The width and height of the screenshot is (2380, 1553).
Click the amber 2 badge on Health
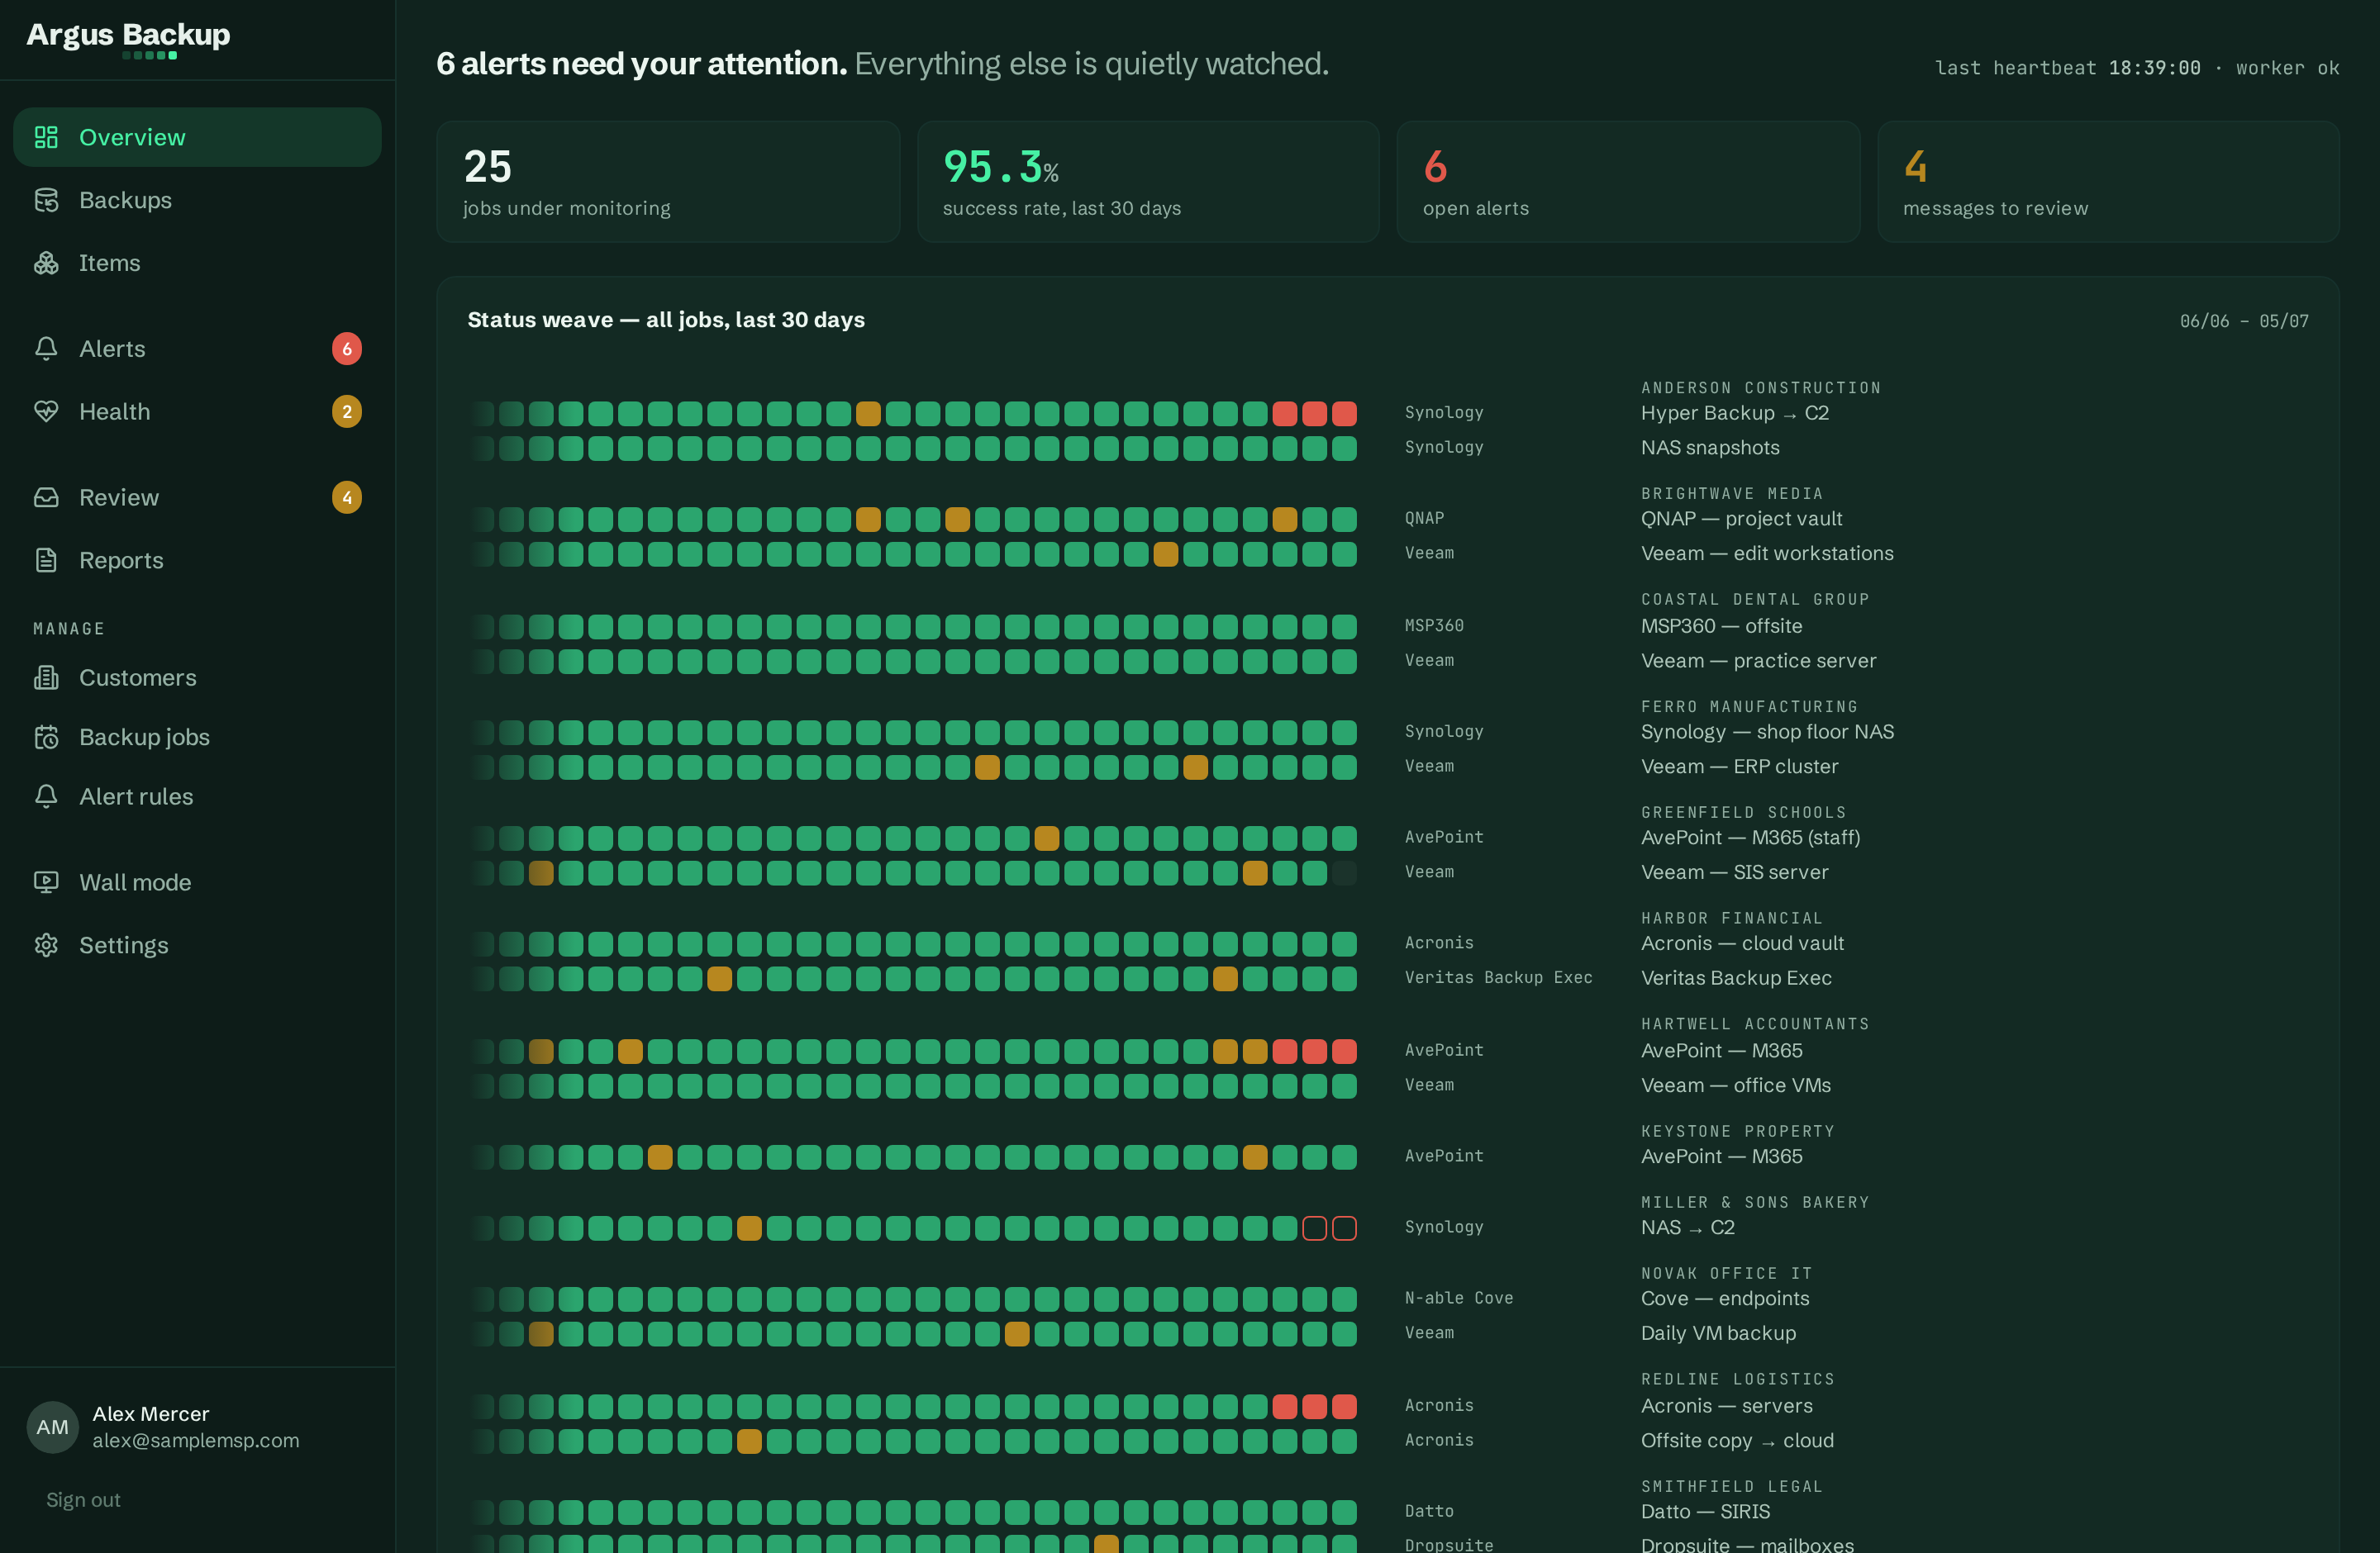pos(347,411)
